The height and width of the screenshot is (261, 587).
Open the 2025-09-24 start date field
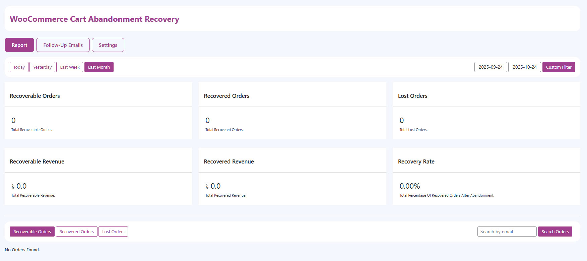[491, 67]
